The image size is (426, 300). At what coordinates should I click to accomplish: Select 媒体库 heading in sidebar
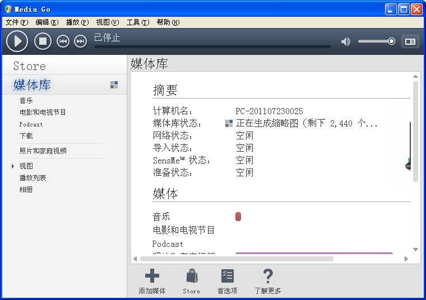pos(32,85)
